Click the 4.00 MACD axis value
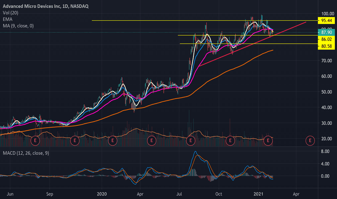 click(x=325, y=164)
